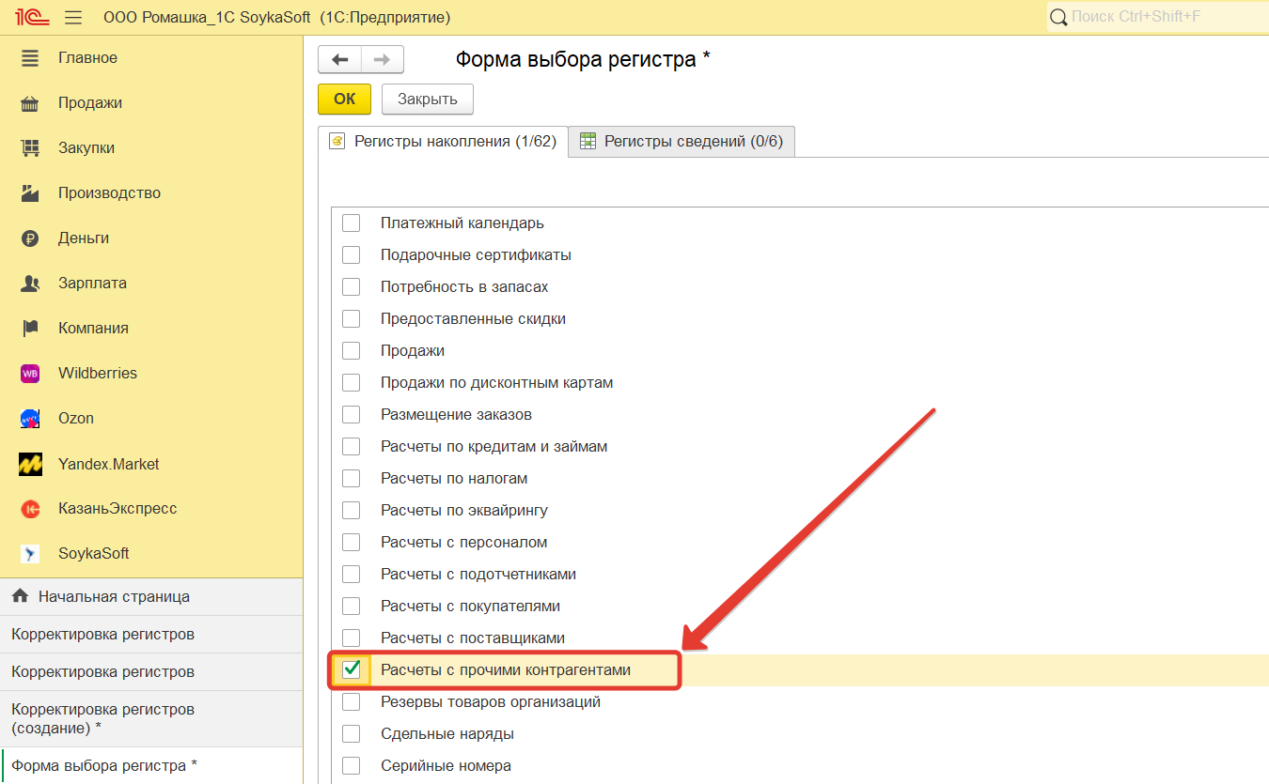Check the Потребность в запасах checkbox
The height and width of the screenshot is (784, 1269).
click(x=351, y=287)
